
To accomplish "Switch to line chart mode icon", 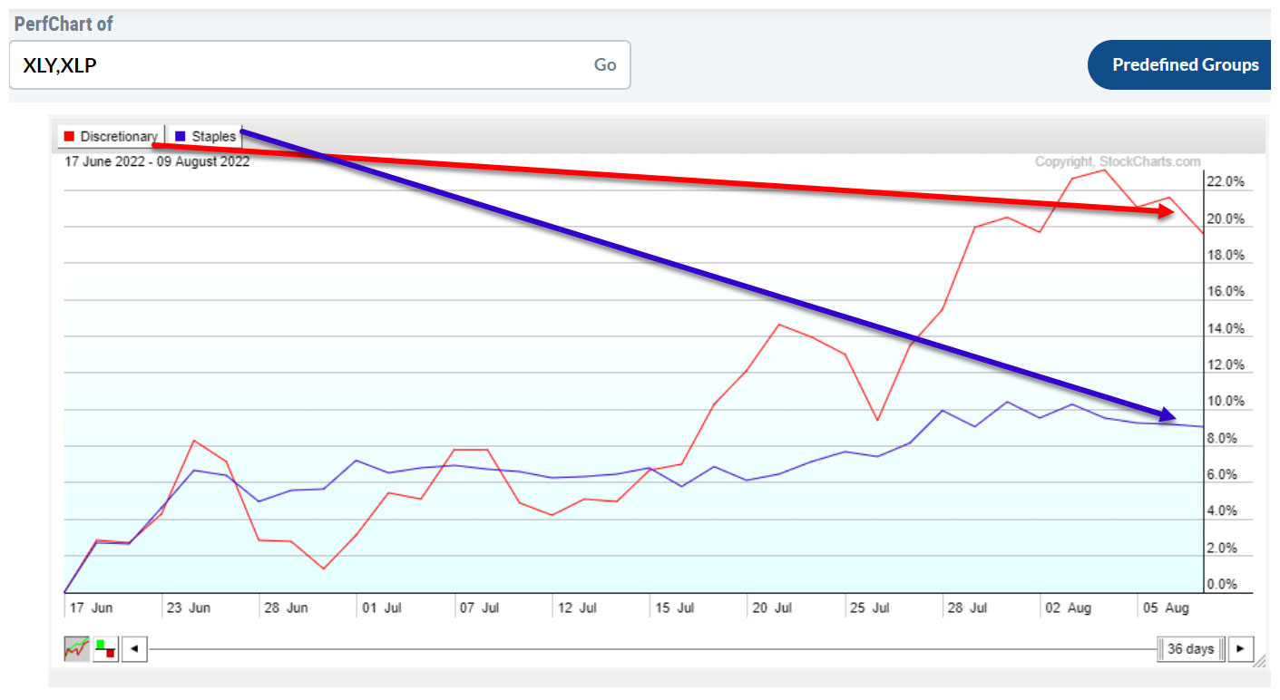I will pyautogui.click(x=76, y=648).
